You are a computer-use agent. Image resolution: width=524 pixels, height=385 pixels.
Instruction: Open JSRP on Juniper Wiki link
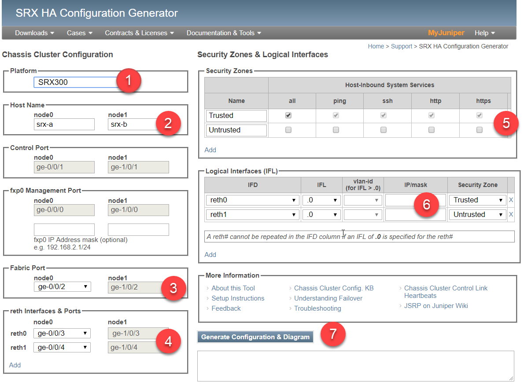click(436, 305)
